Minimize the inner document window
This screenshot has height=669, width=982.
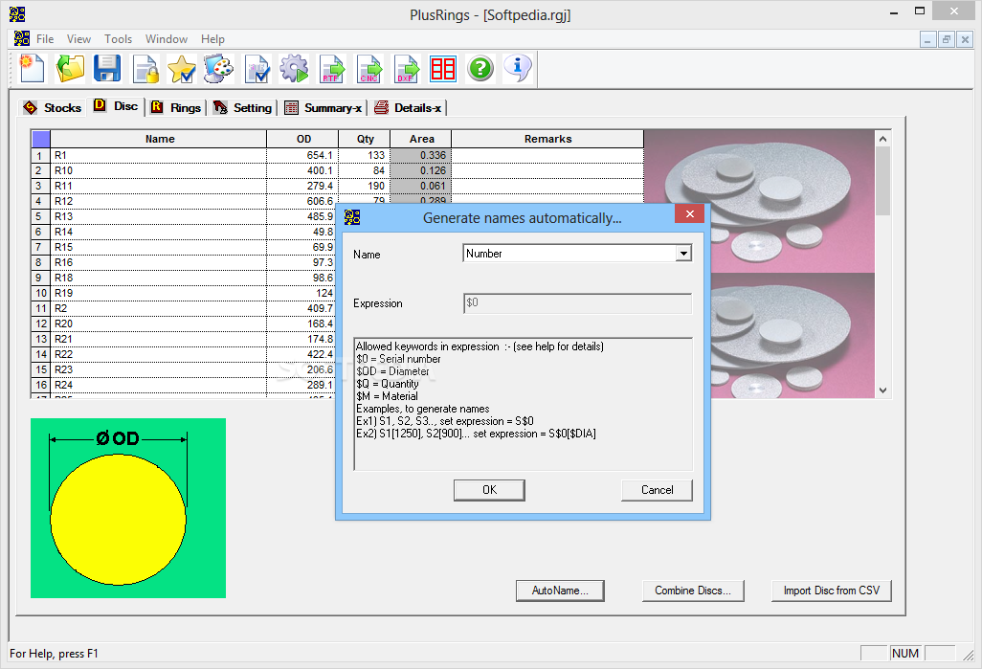click(x=927, y=39)
